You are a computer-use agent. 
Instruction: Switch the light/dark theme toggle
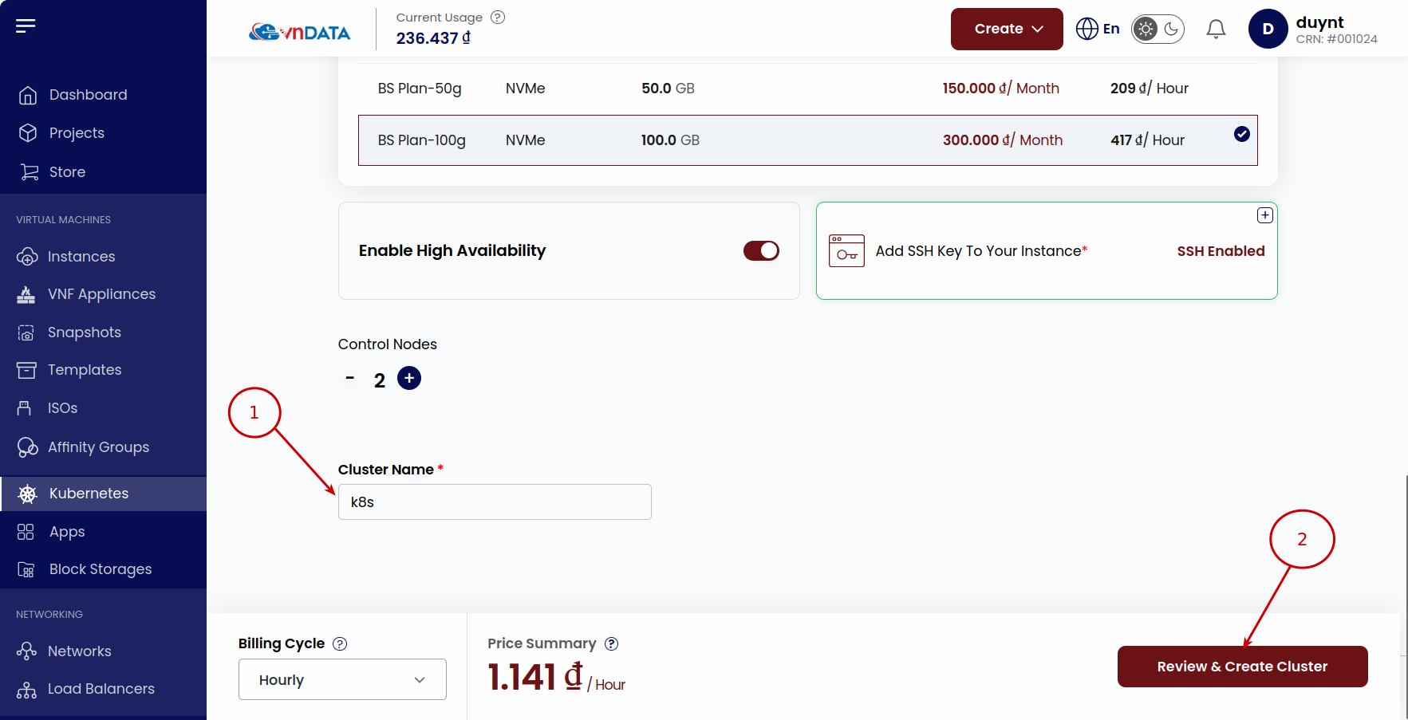click(1158, 30)
